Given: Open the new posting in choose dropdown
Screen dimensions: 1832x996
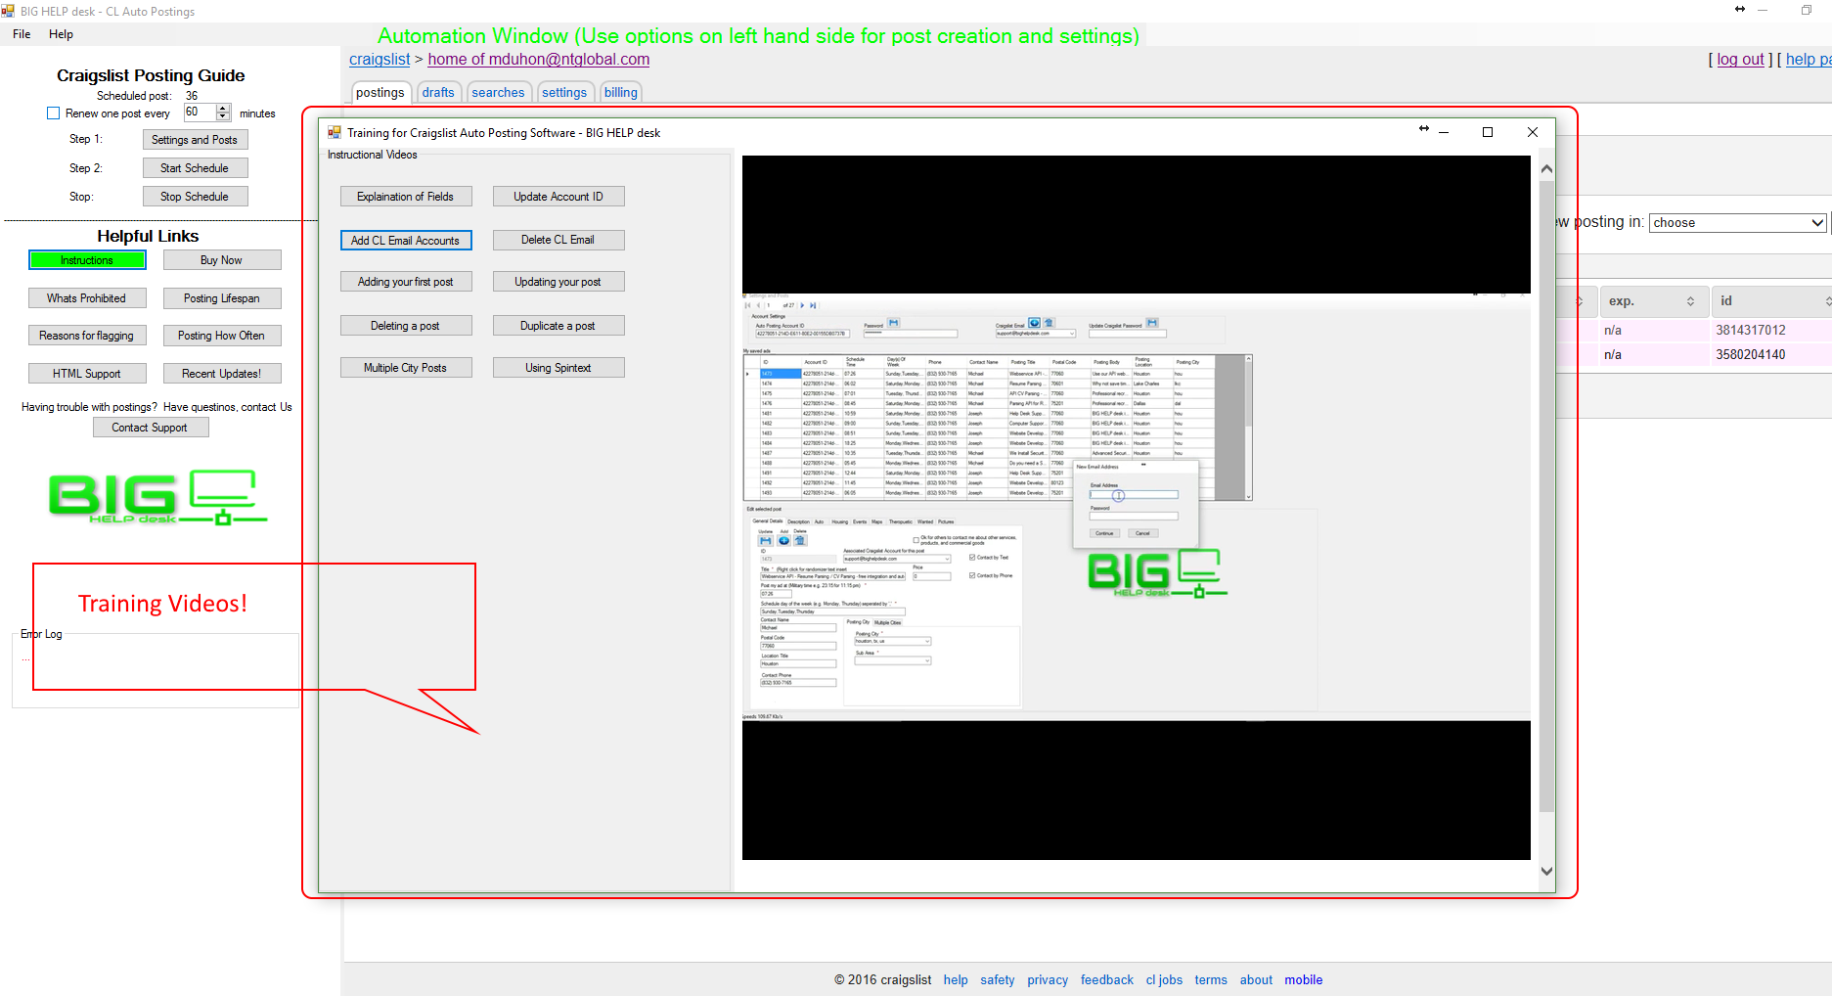Looking at the screenshot, I should 1738,223.
